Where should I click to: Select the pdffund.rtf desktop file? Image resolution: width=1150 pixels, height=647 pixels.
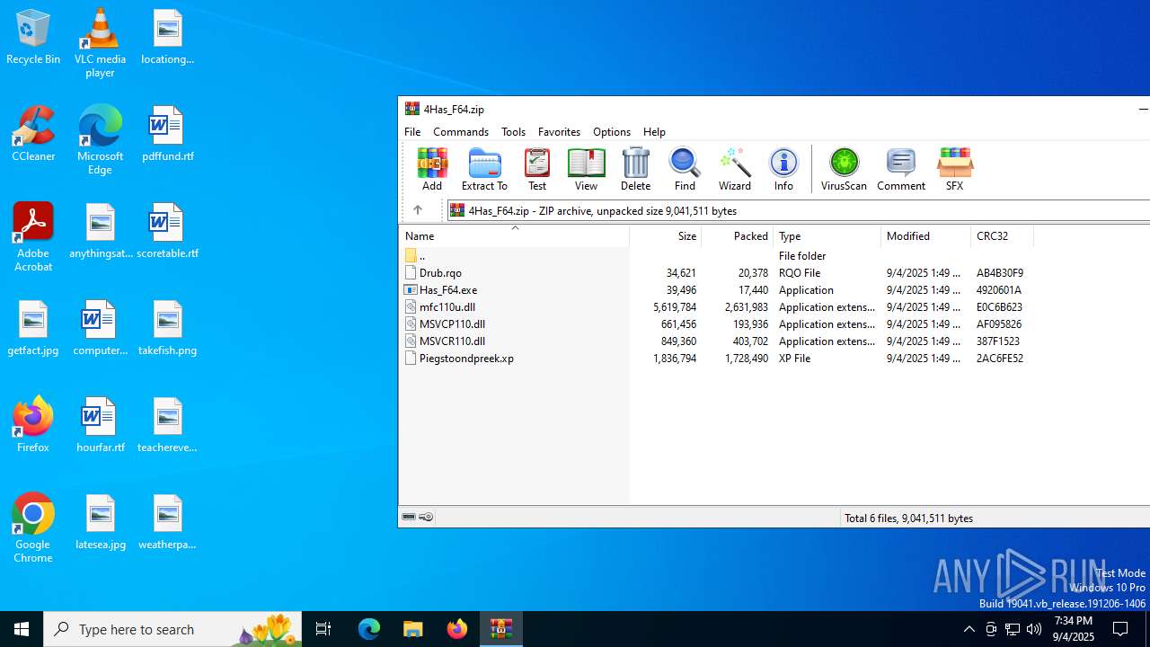167,134
